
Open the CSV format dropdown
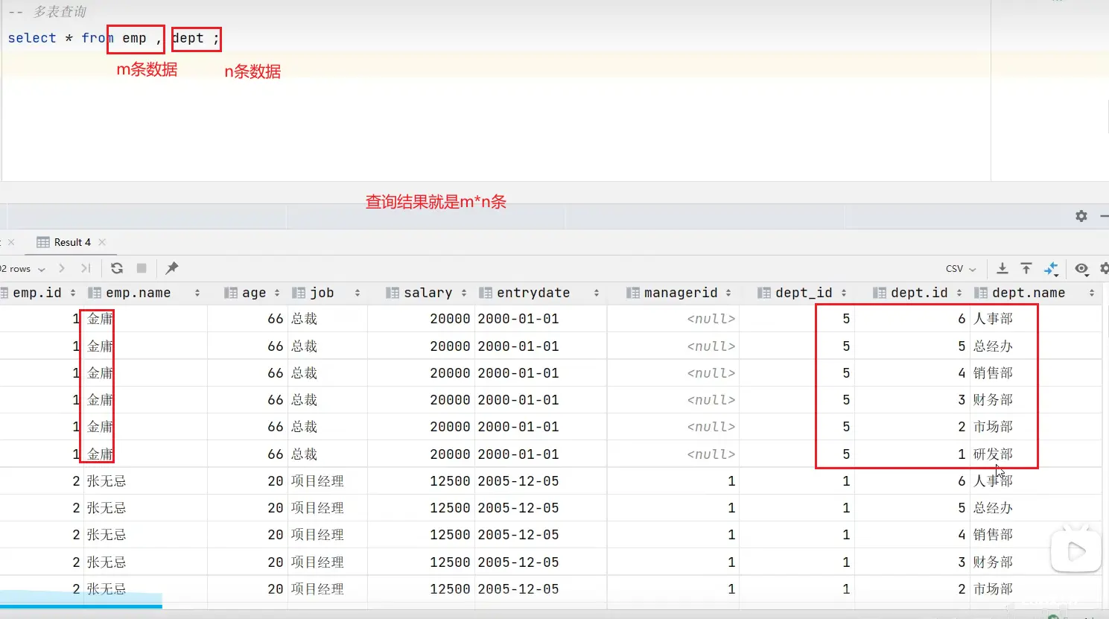click(x=961, y=269)
